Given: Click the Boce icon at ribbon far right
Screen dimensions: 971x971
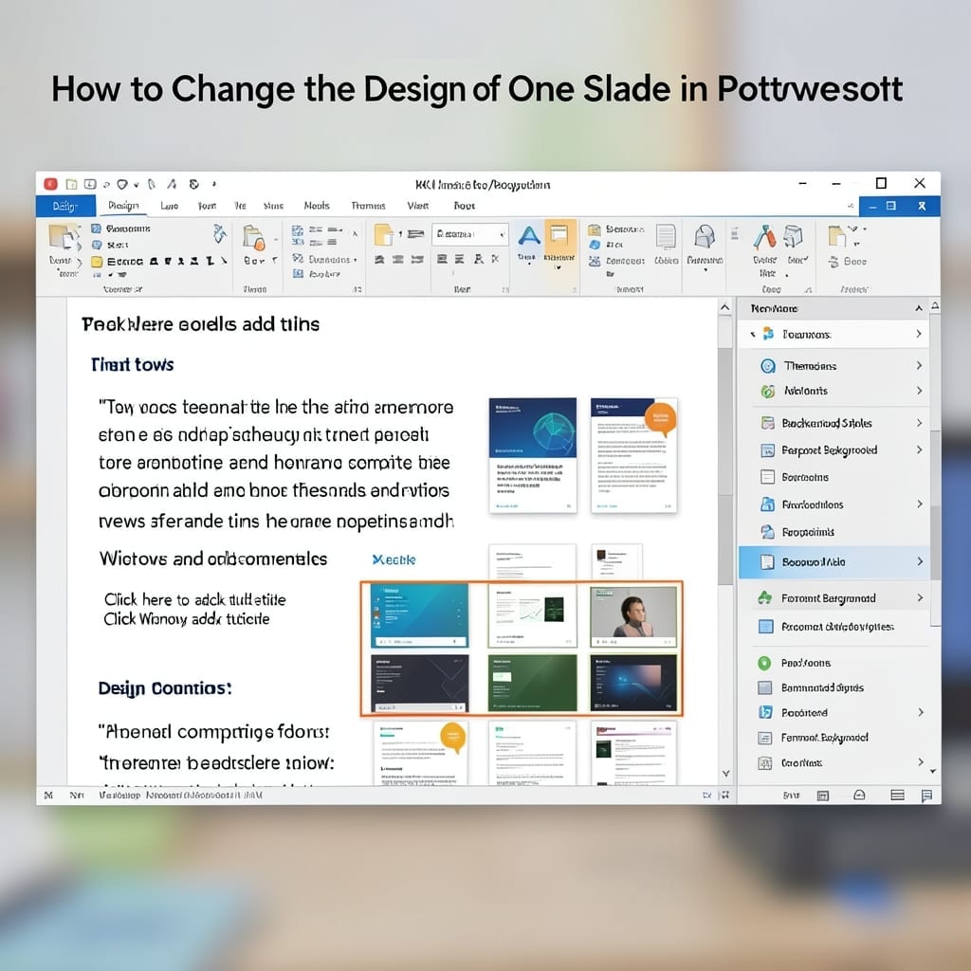Looking at the screenshot, I should (834, 262).
